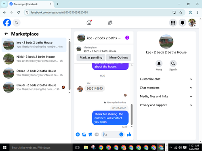Go back from Marketplace list arrow
This screenshot has height=151, width=202.
(x=6, y=34)
